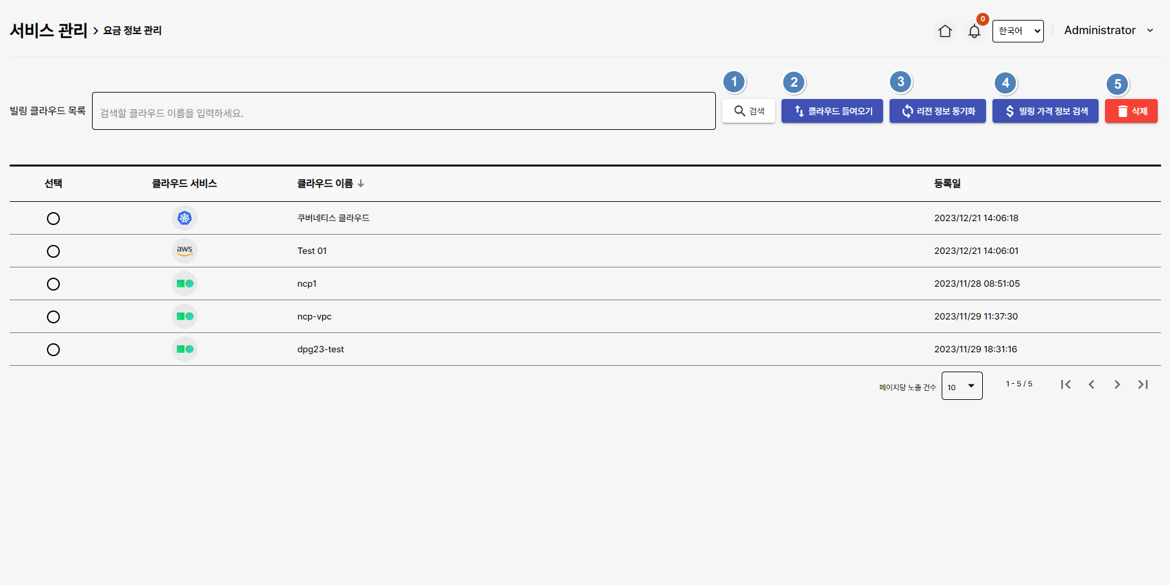Click the home icon in the header
Screen dimensions: 1170x585
tap(944, 31)
